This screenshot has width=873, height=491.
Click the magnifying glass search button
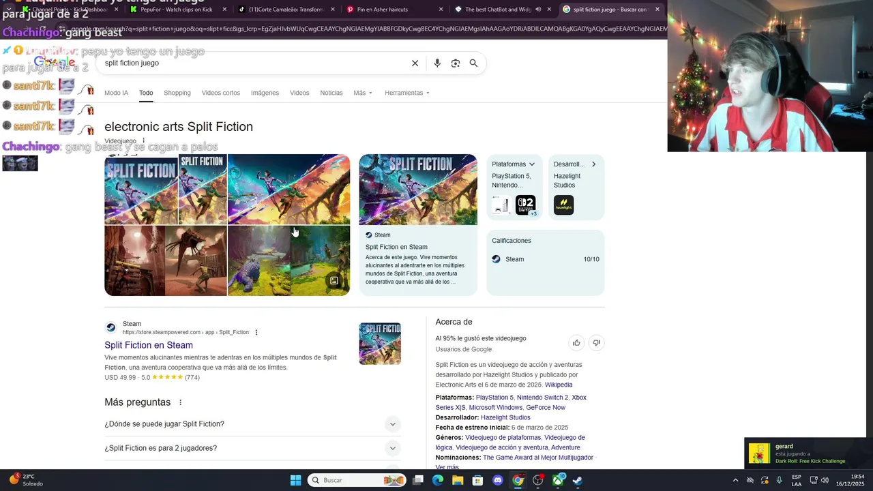click(473, 63)
